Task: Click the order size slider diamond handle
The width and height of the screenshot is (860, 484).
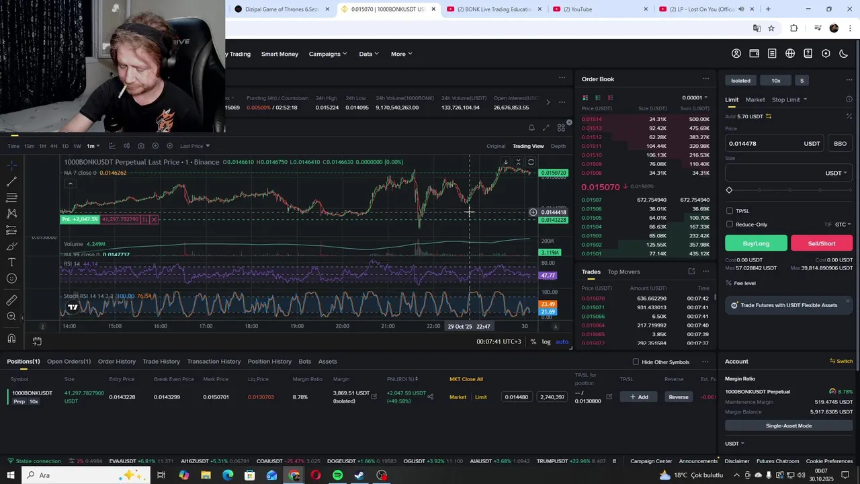Action: [729, 190]
